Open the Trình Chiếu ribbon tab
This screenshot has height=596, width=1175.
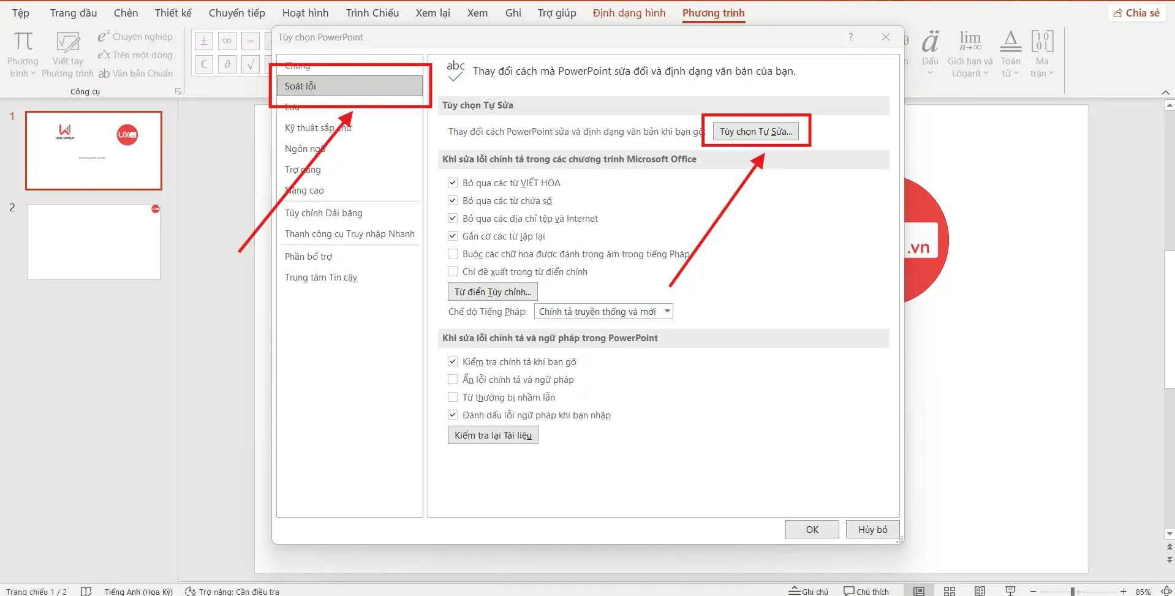point(372,13)
